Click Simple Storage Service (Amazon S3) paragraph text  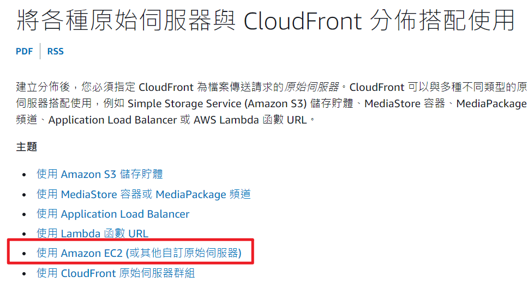(217, 103)
